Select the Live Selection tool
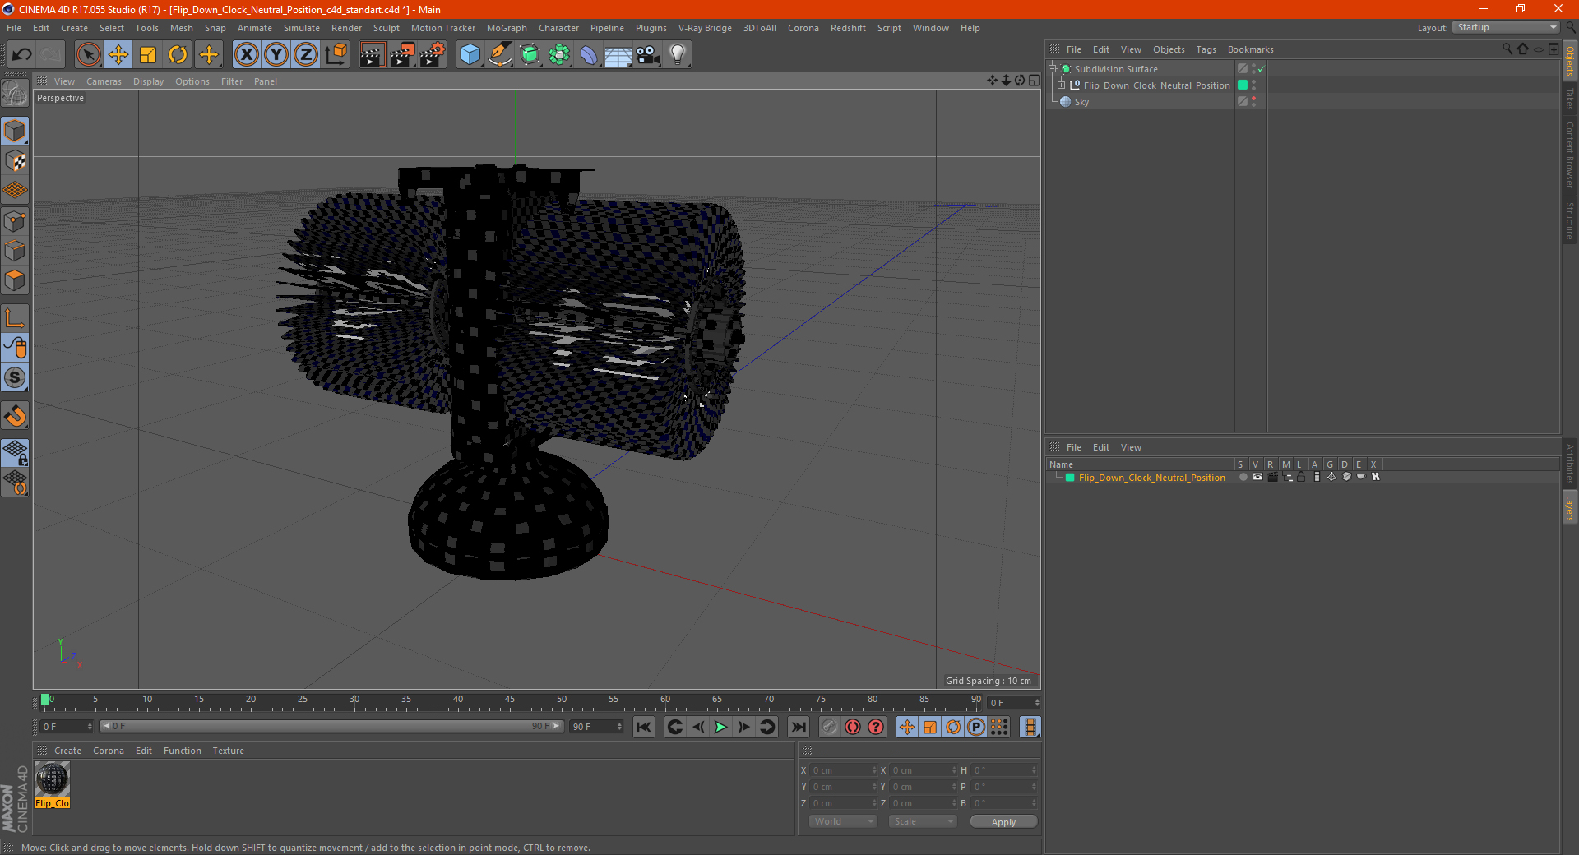 coord(88,55)
